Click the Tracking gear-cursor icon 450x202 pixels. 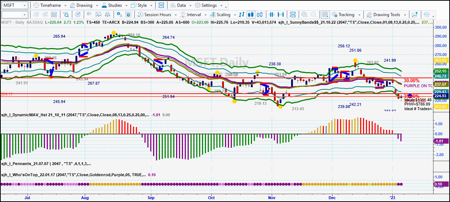pyautogui.click(x=335, y=15)
